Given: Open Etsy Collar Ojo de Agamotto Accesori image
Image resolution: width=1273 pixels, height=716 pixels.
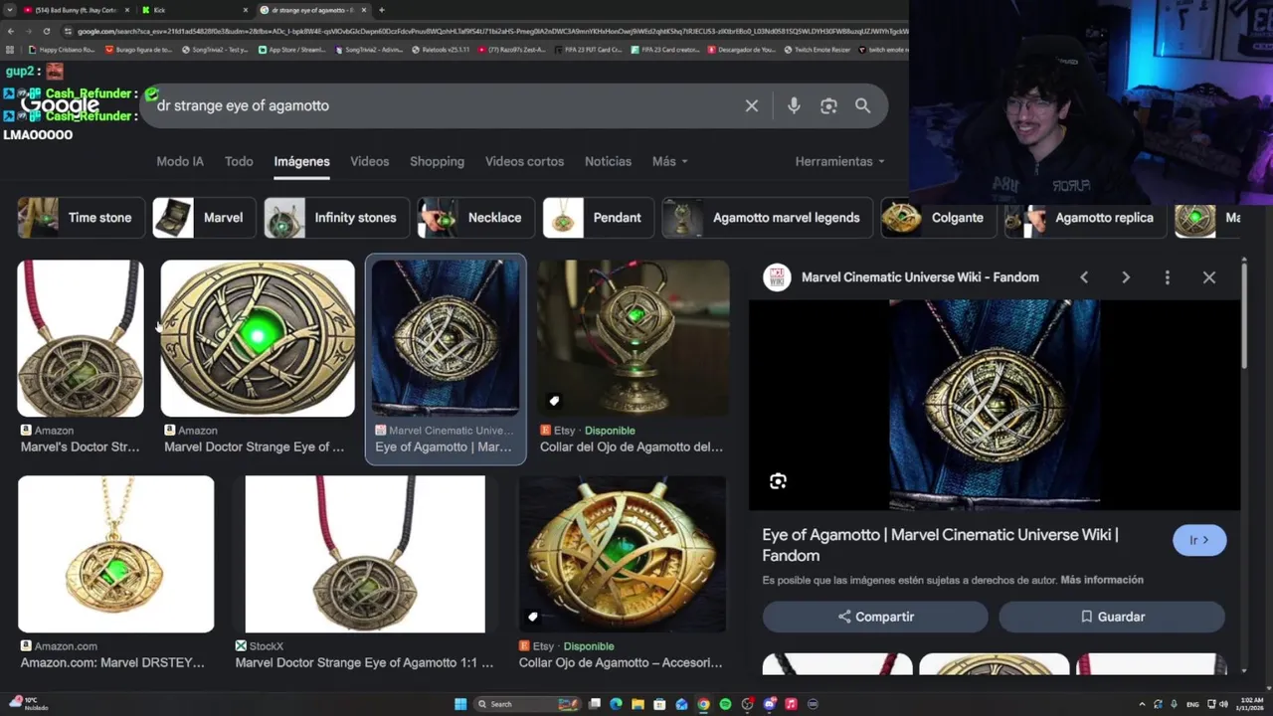Looking at the screenshot, I should pyautogui.click(x=623, y=554).
